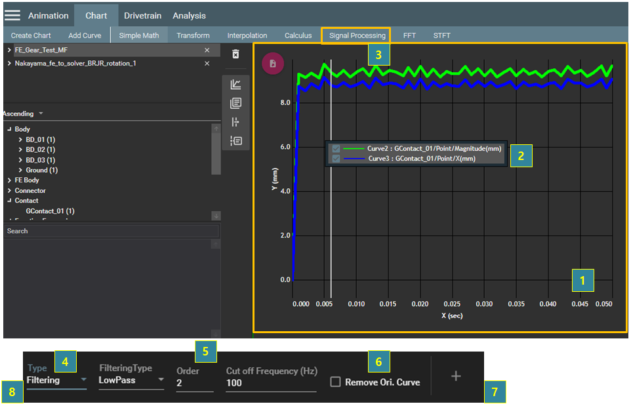631x404 pixels.
Task: Open the LowPass FilteringType dropdown
Action: (131, 380)
